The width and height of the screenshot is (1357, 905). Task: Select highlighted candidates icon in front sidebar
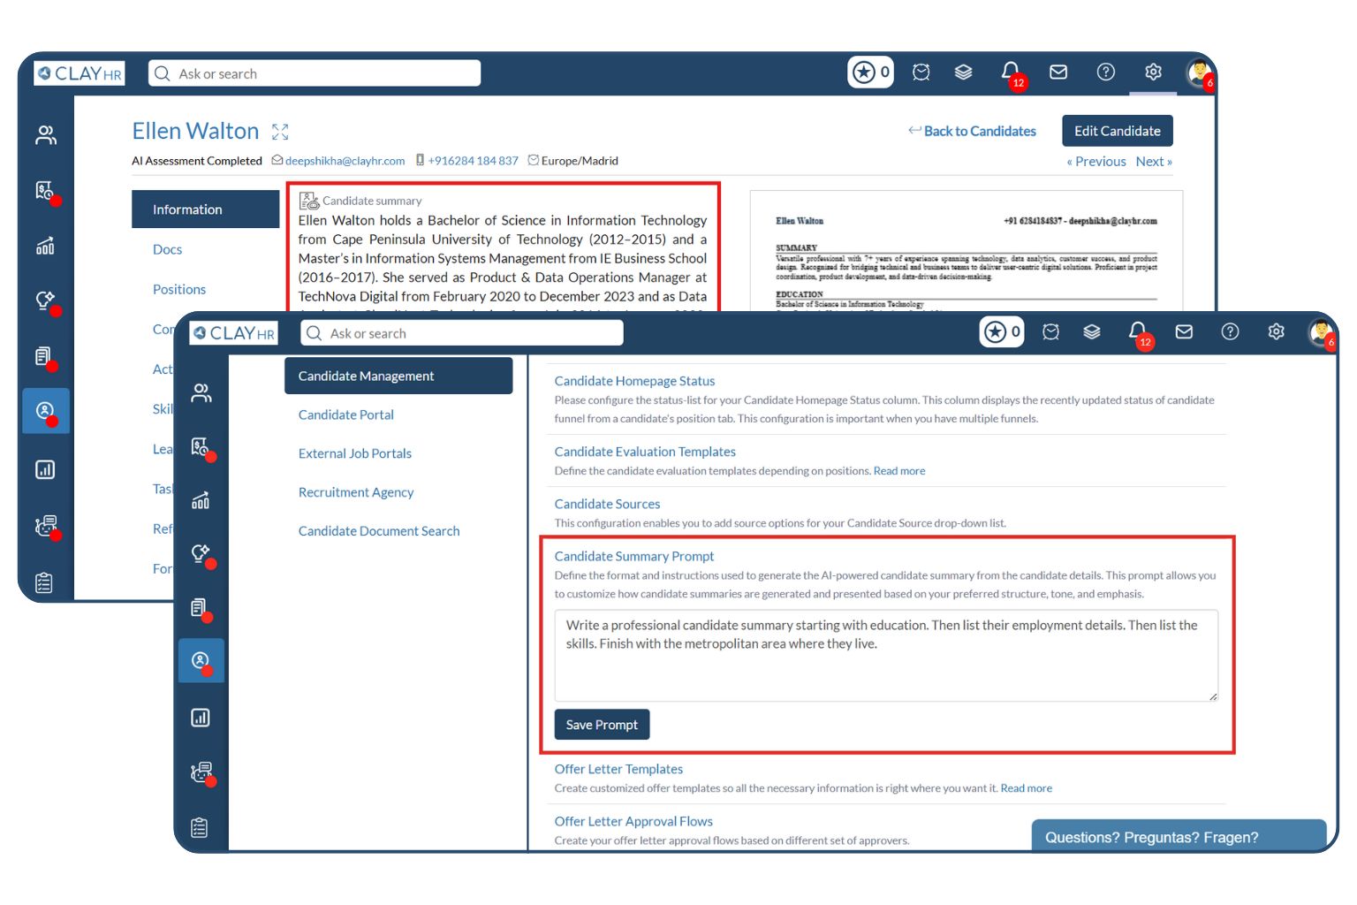[201, 660]
